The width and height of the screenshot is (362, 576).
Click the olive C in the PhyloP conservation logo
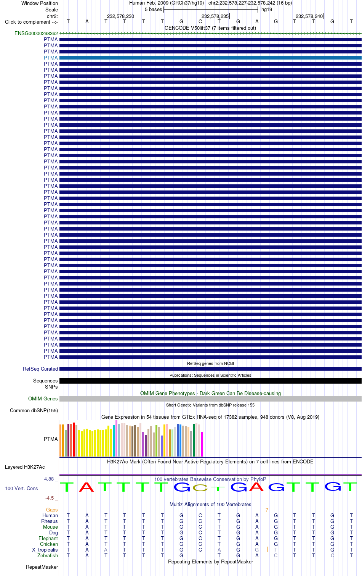[200, 488]
